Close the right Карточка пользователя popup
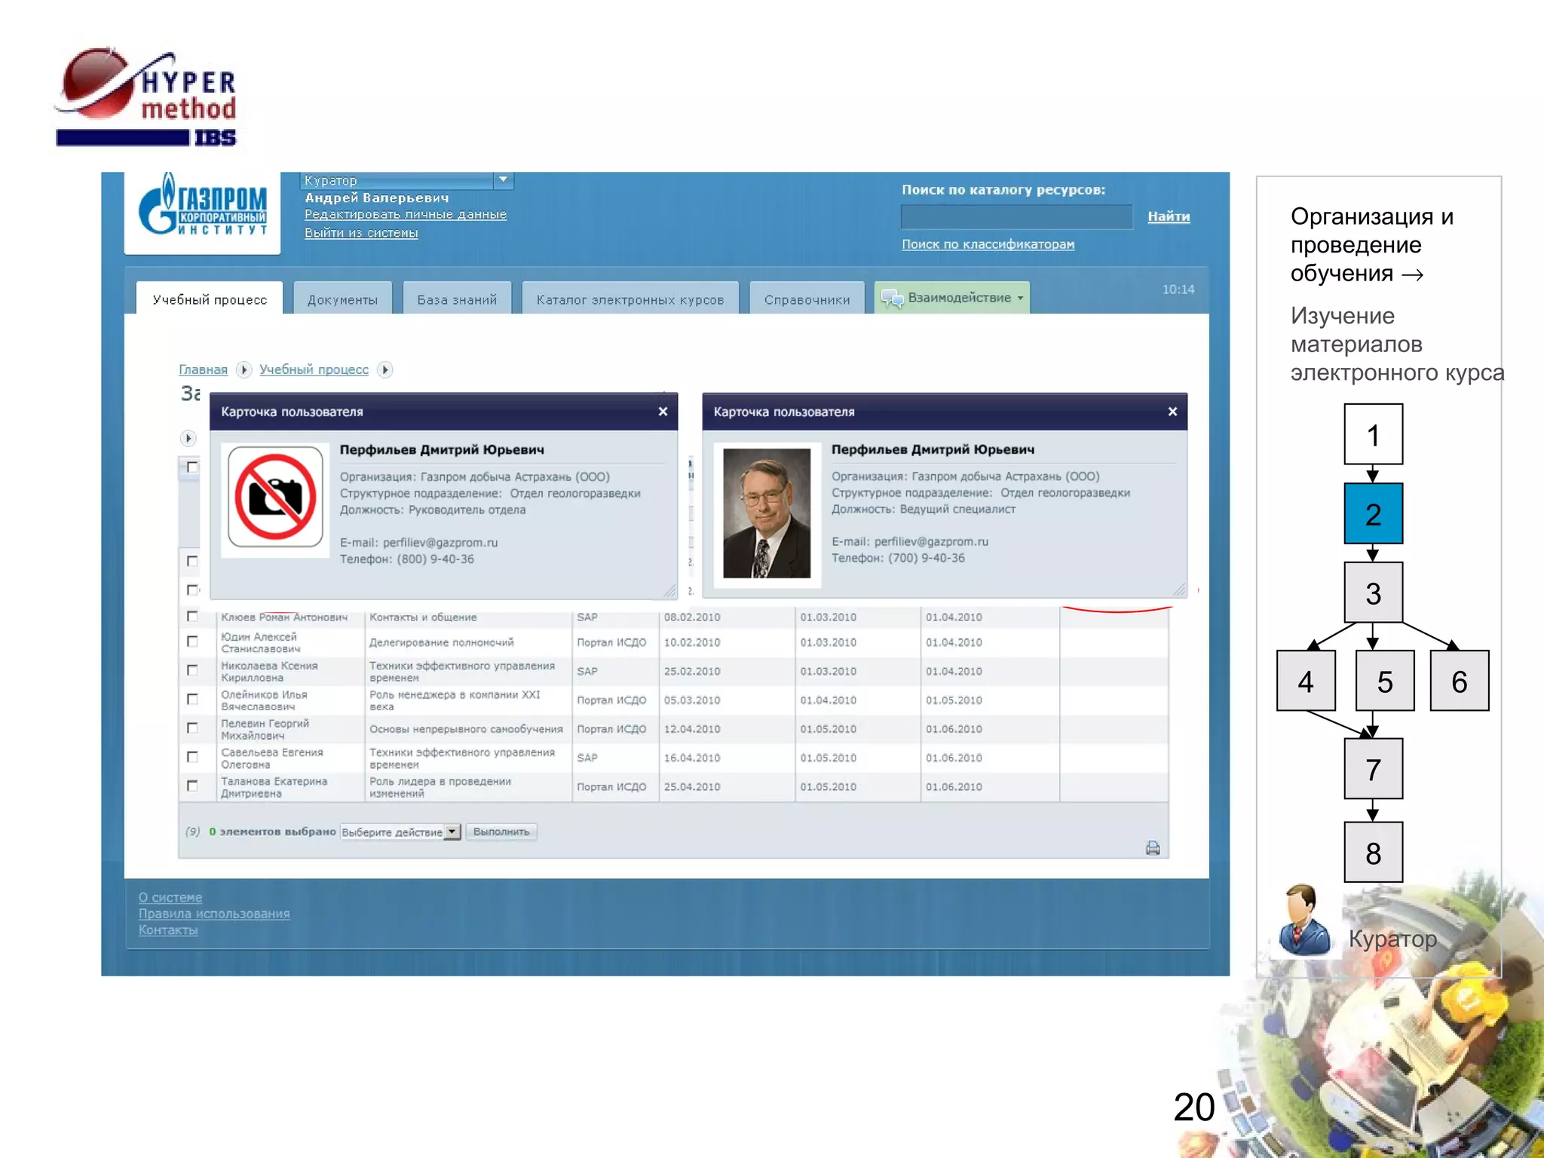 coord(1172,412)
